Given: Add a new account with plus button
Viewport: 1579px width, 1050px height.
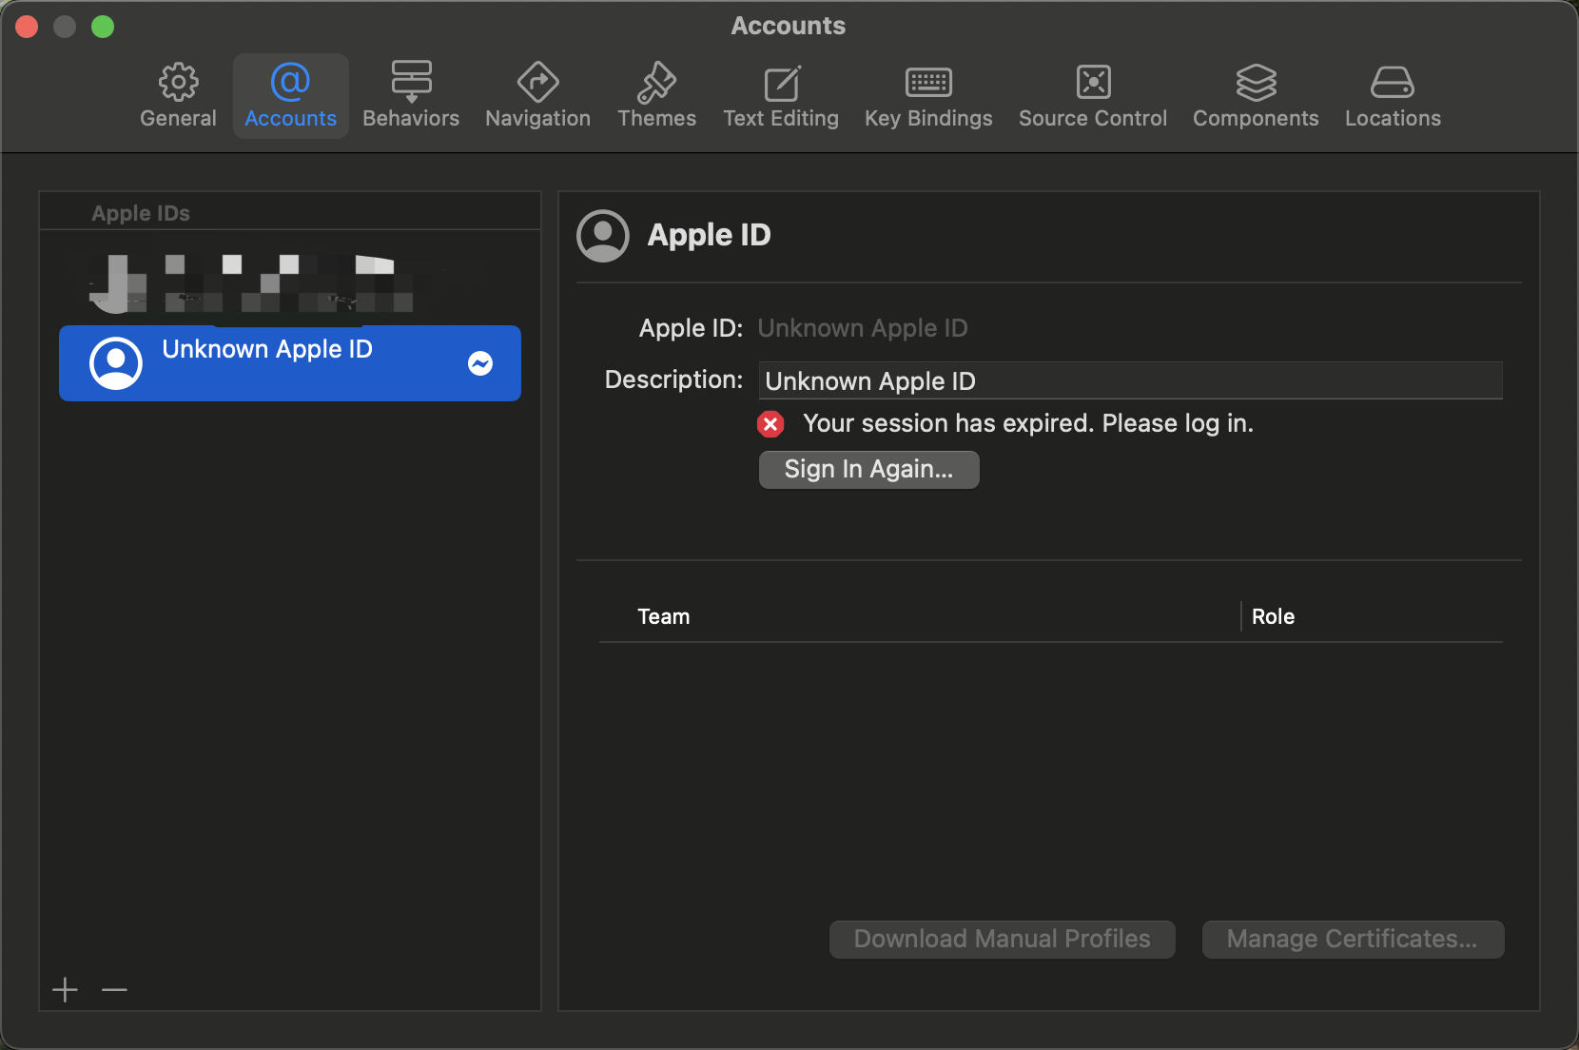Looking at the screenshot, I should pyautogui.click(x=65, y=990).
